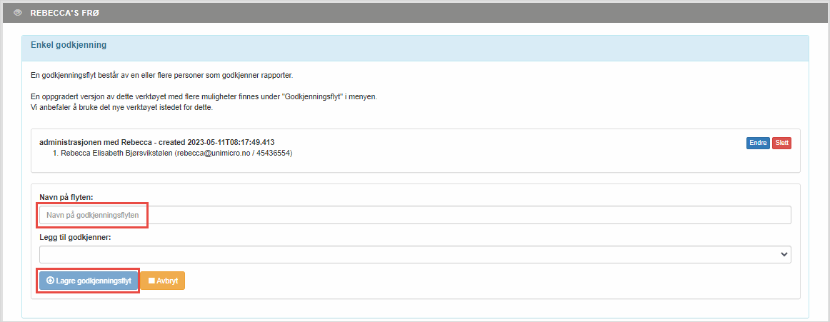Click the Enkel godkjenning panel heading
This screenshot has height=322, width=830.
point(69,45)
